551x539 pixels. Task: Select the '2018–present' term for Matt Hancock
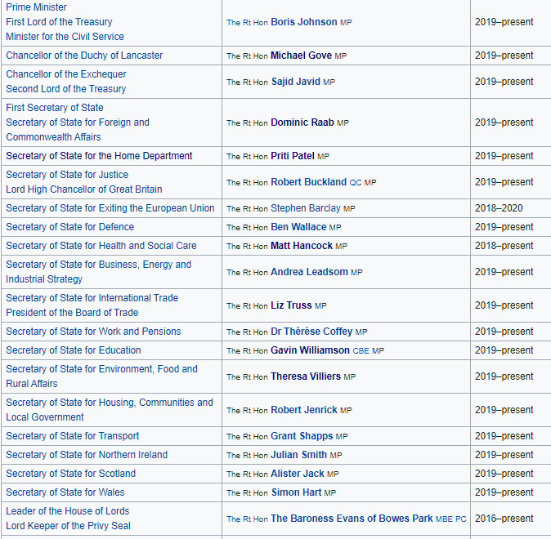(x=504, y=246)
